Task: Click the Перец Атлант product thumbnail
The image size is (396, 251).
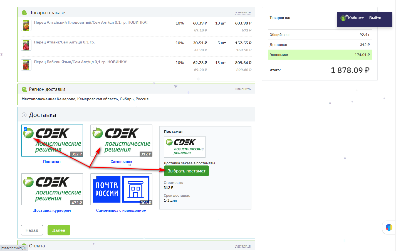Action: 26,45
